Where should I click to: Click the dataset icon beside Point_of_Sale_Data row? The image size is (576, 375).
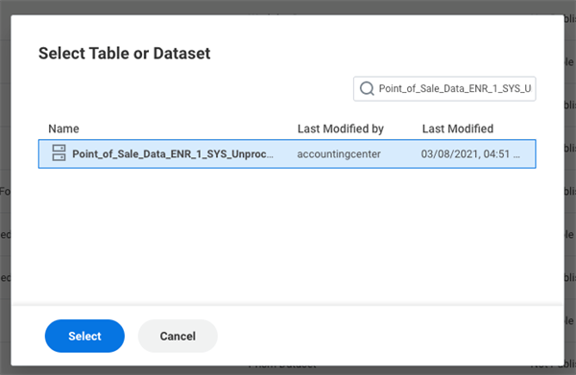tap(59, 152)
